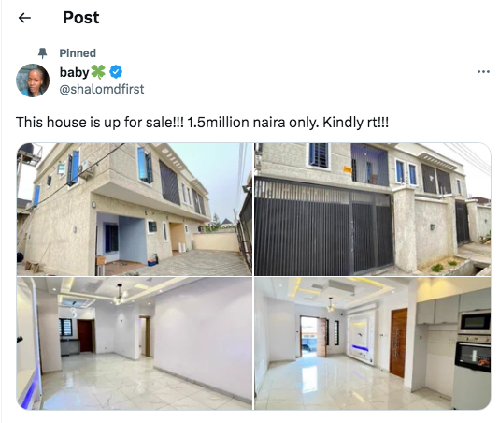Click the air conditioner unit on house exterior

click(86, 169)
